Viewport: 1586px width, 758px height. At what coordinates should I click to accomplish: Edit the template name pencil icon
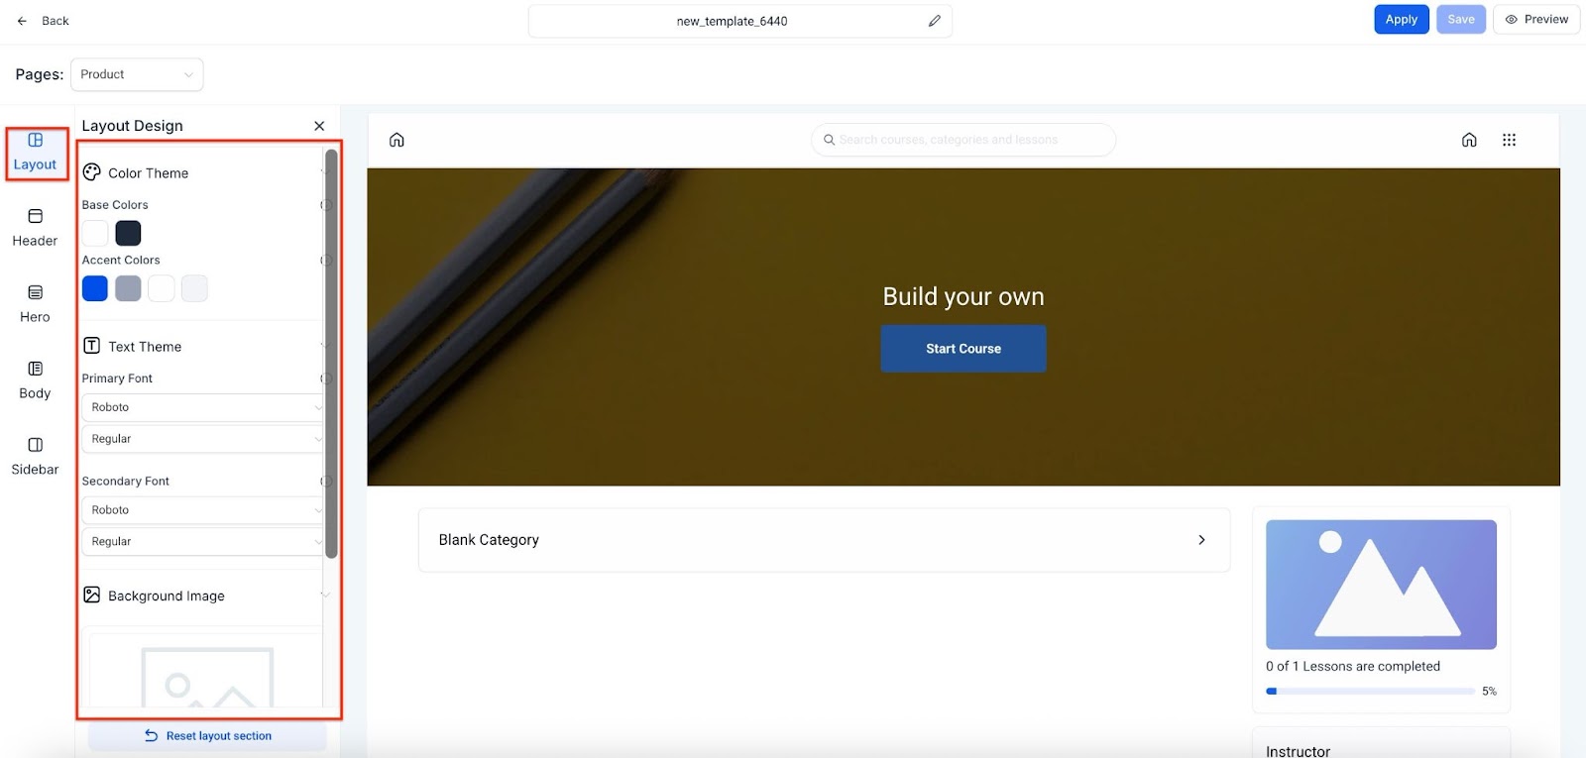click(934, 21)
